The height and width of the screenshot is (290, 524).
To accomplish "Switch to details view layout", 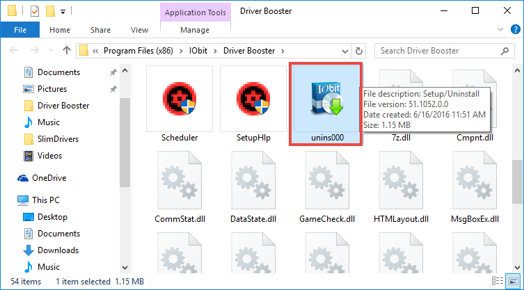I will point(498,281).
